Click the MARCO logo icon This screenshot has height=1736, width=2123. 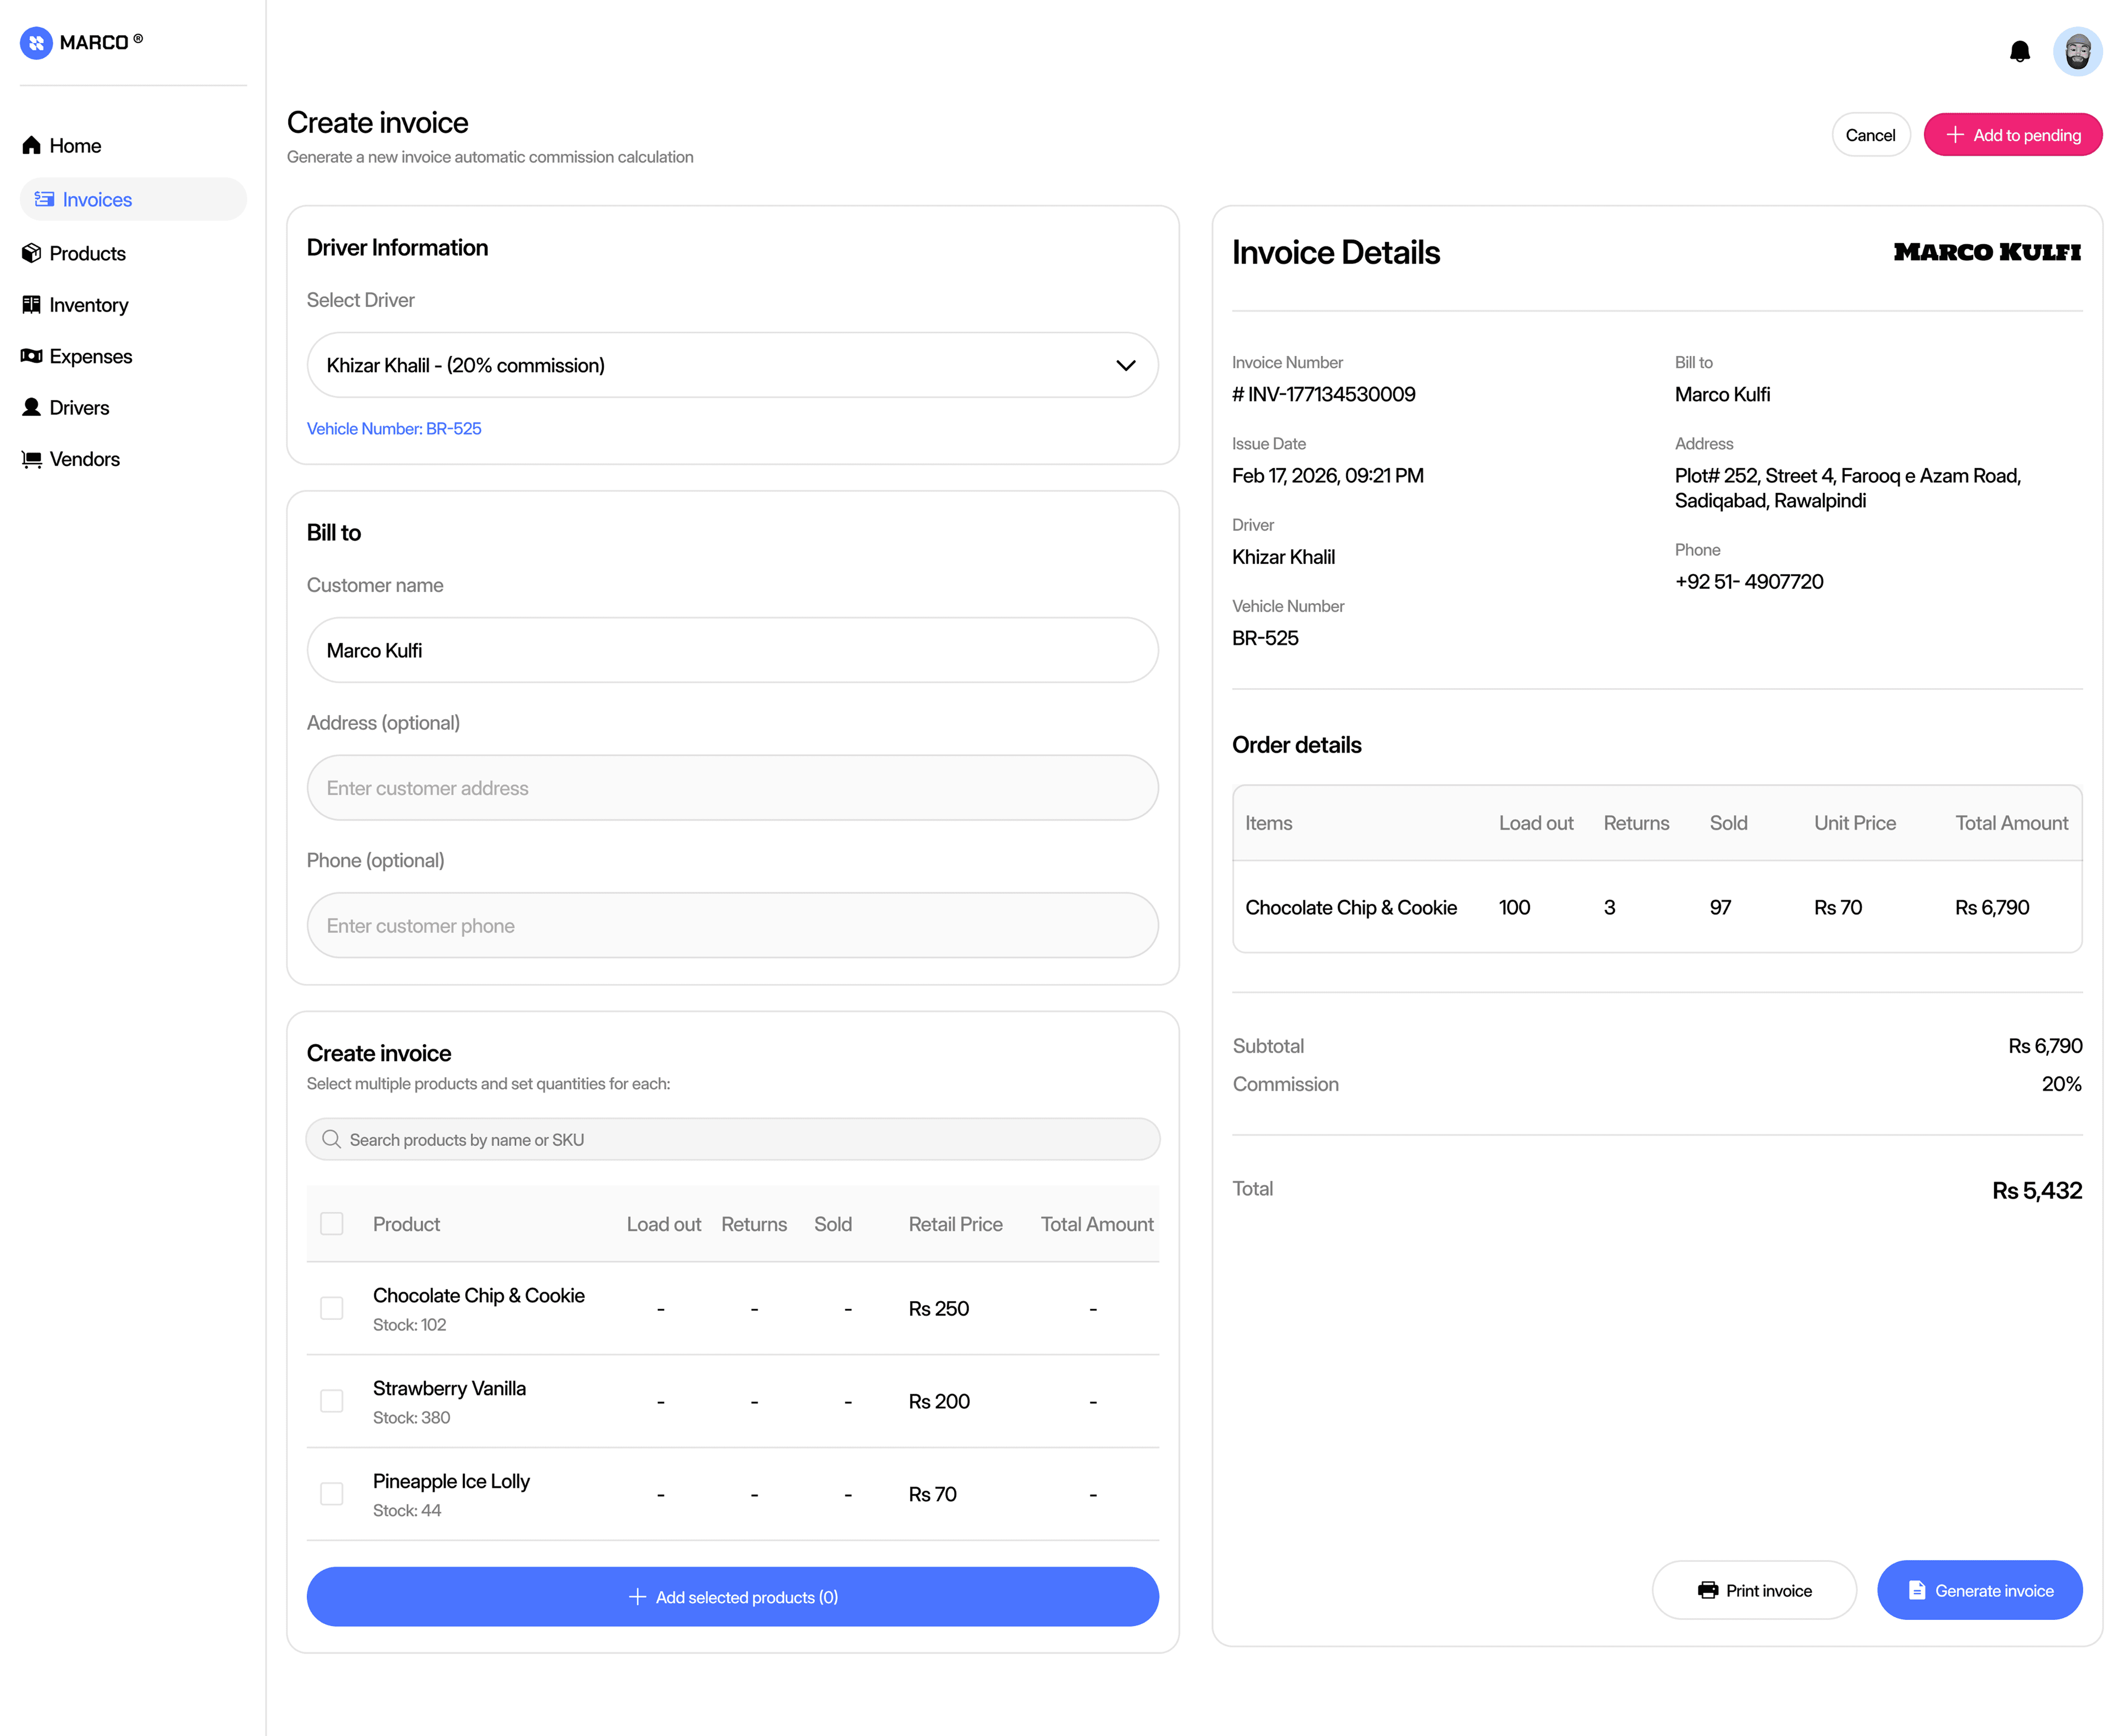point(36,42)
